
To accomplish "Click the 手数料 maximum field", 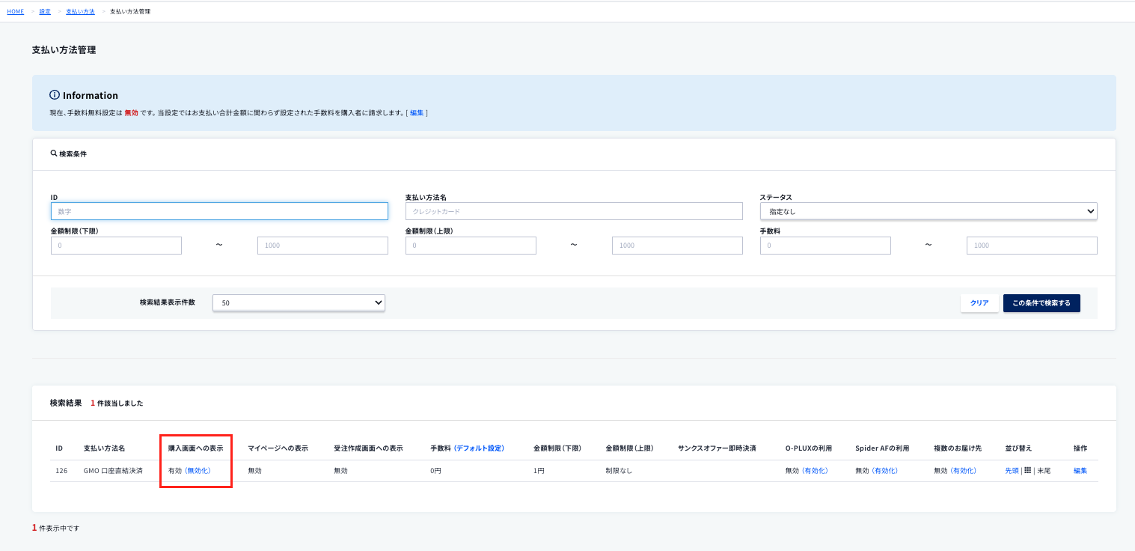I will [1032, 246].
